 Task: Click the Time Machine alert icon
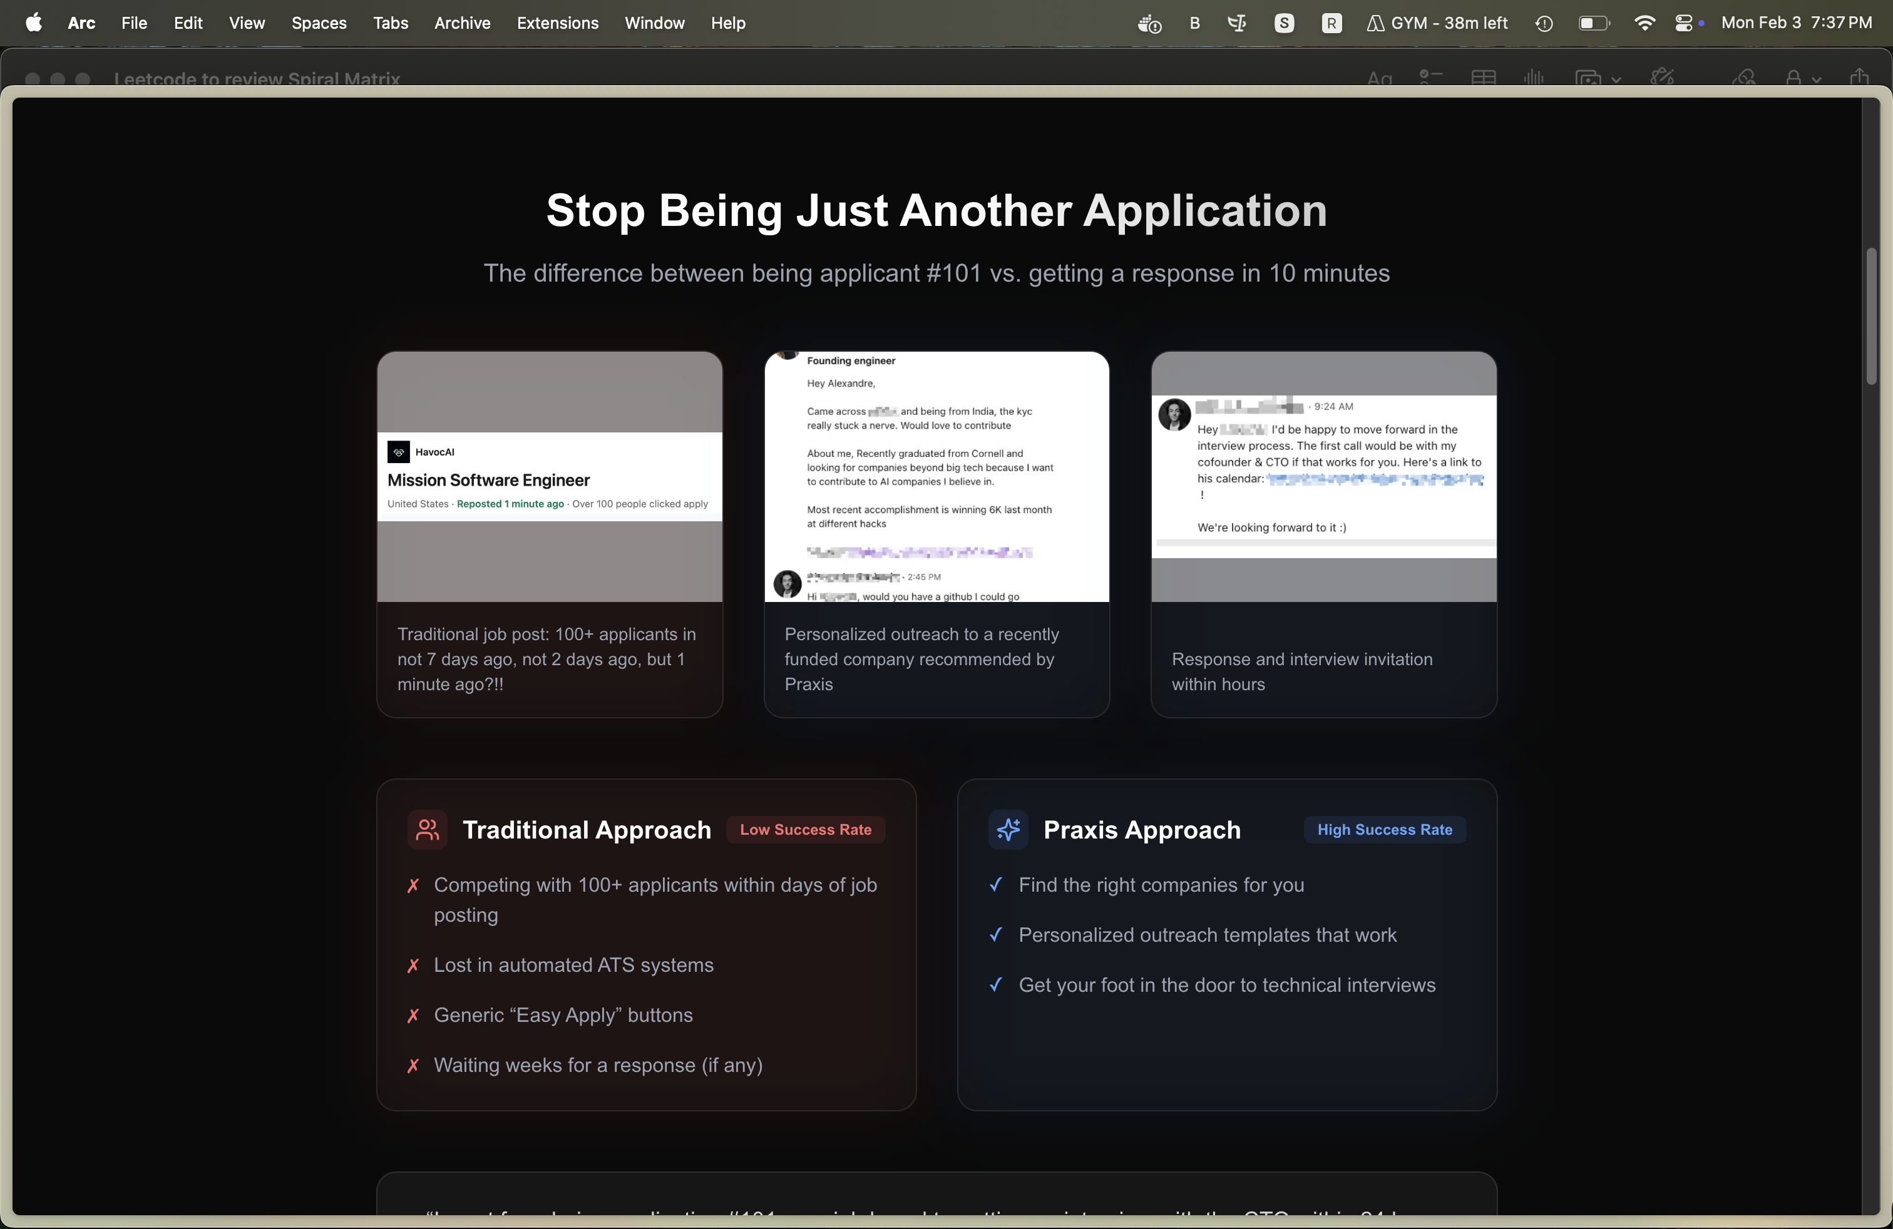(x=1544, y=23)
